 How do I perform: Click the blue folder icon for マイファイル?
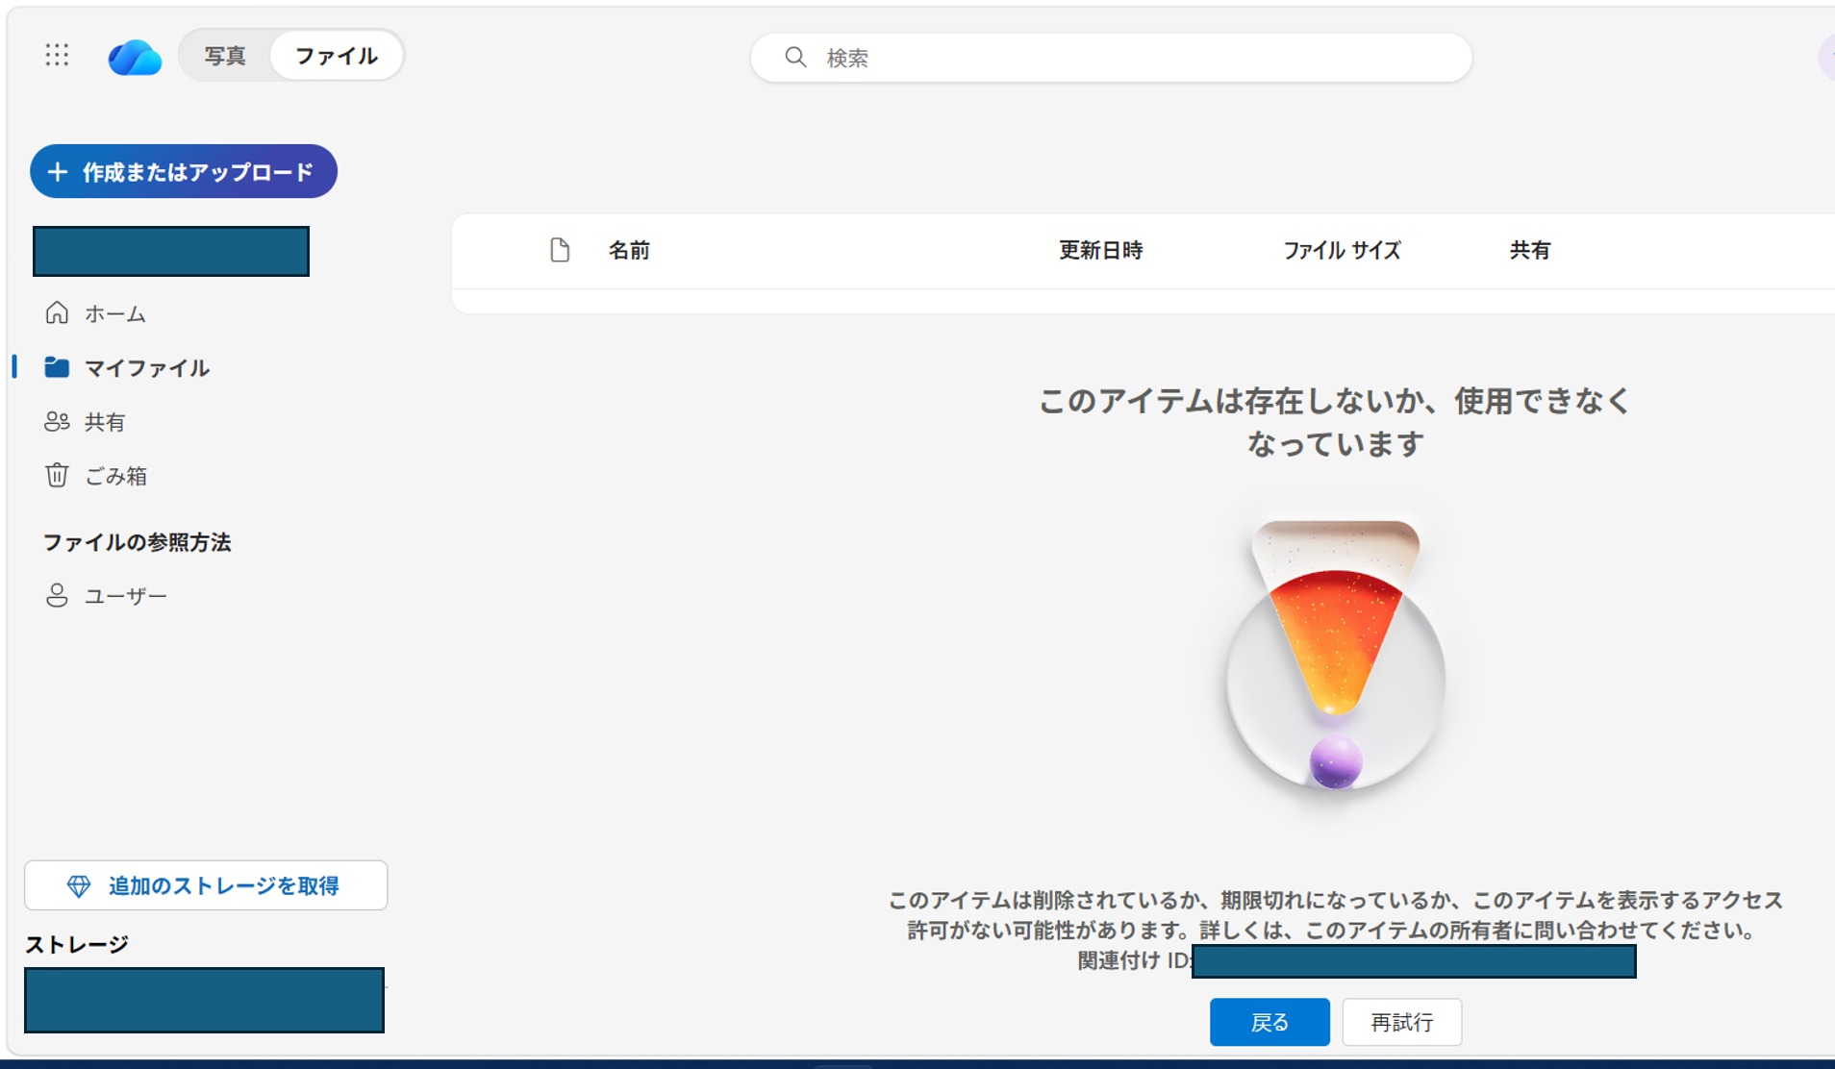tap(57, 367)
